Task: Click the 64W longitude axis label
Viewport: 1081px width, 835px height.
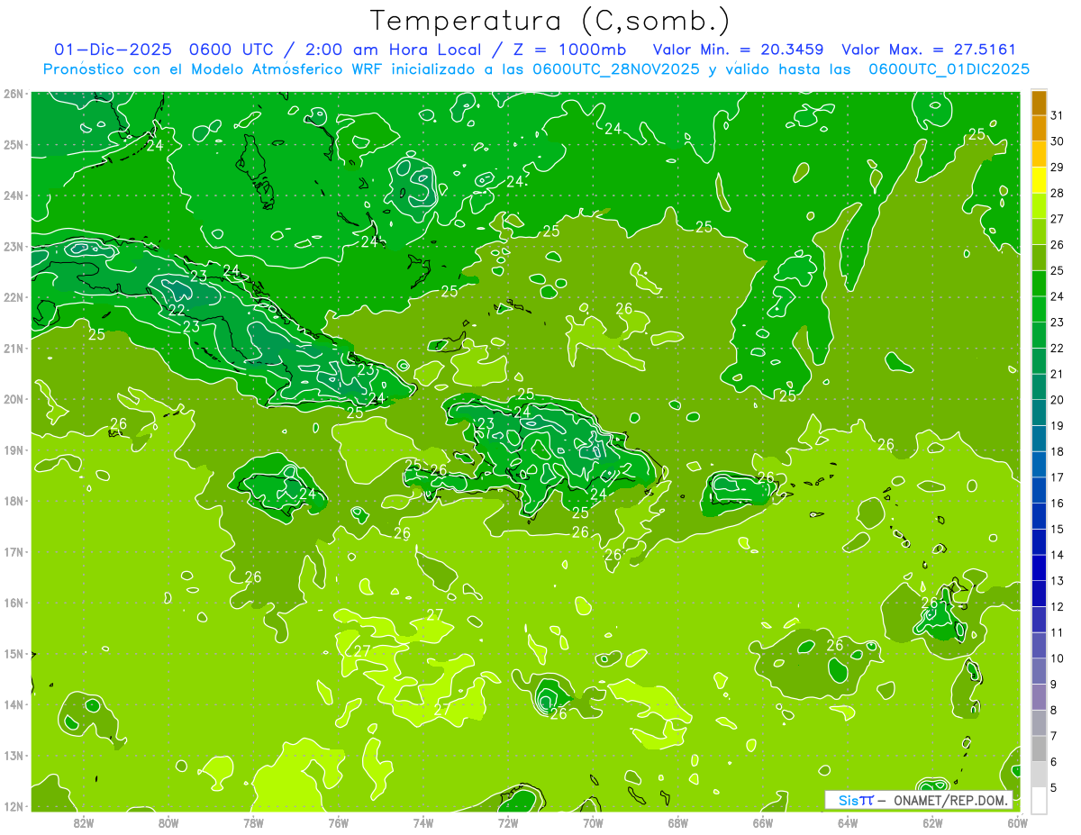Action: coord(848,822)
